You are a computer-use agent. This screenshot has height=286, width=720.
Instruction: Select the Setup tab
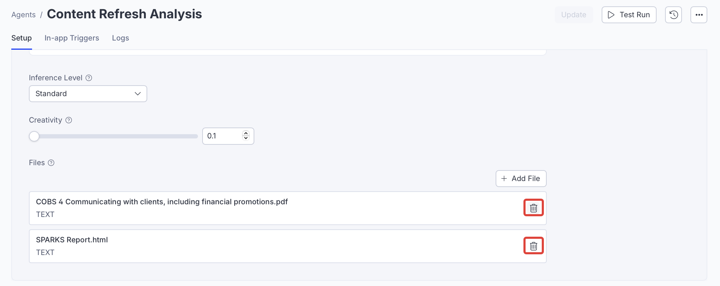coord(21,38)
